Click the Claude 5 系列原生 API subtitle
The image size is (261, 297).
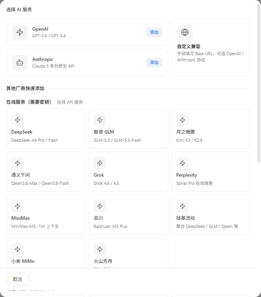pos(53,66)
